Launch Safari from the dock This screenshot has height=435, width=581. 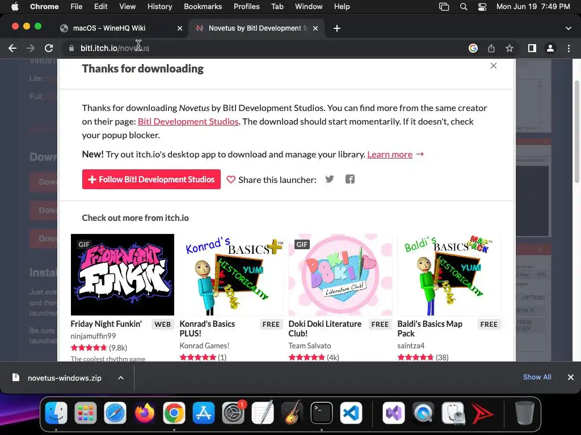click(x=115, y=413)
